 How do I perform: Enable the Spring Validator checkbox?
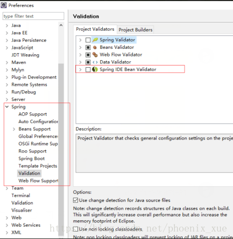pyautogui.click(x=88, y=40)
